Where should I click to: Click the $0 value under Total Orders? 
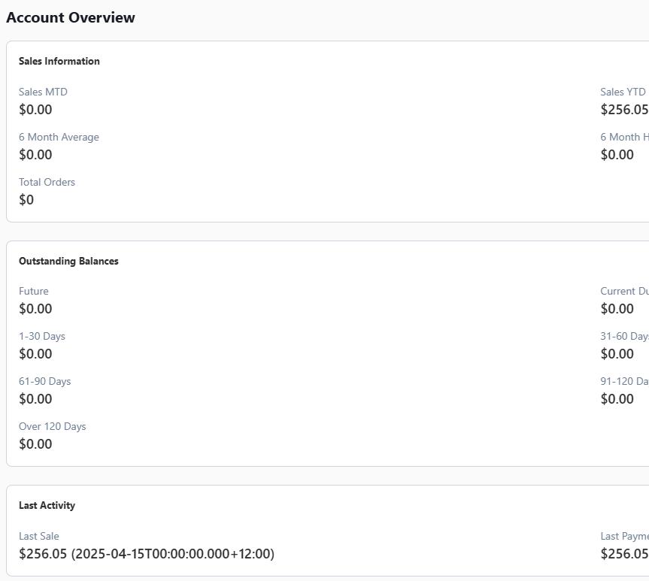click(26, 200)
